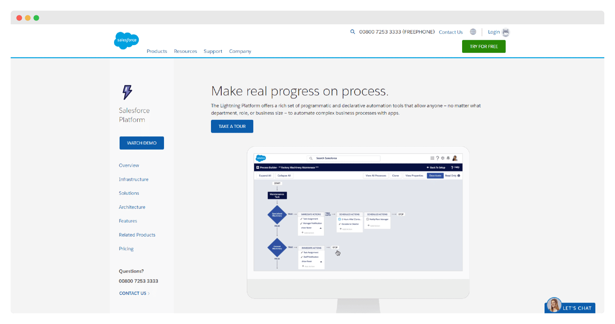Image resolution: width=615 pixels, height=324 pixels.
Task: Click the Expand All button in demo
Action: pos(265,176)
